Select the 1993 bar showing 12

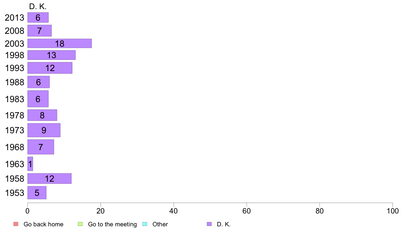[50, 68]
